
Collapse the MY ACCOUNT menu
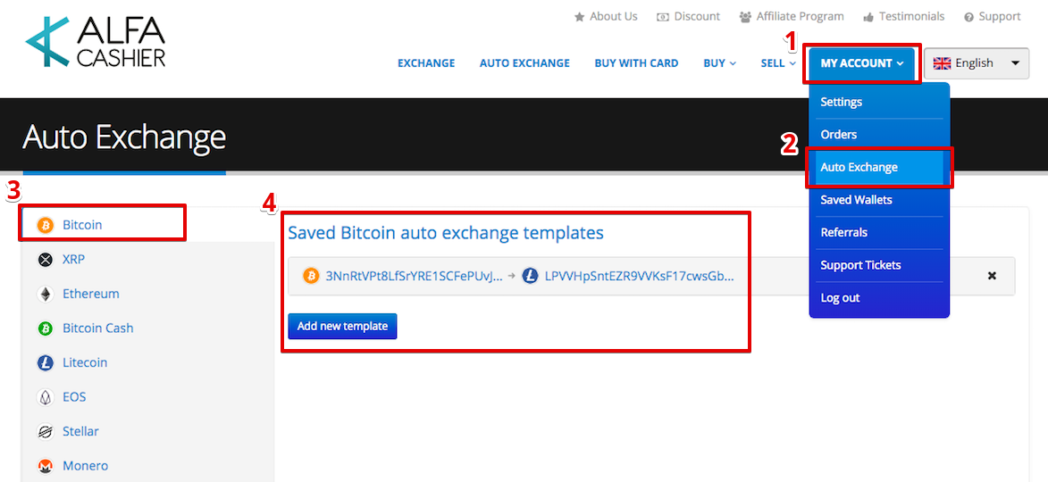click(862, 63)
